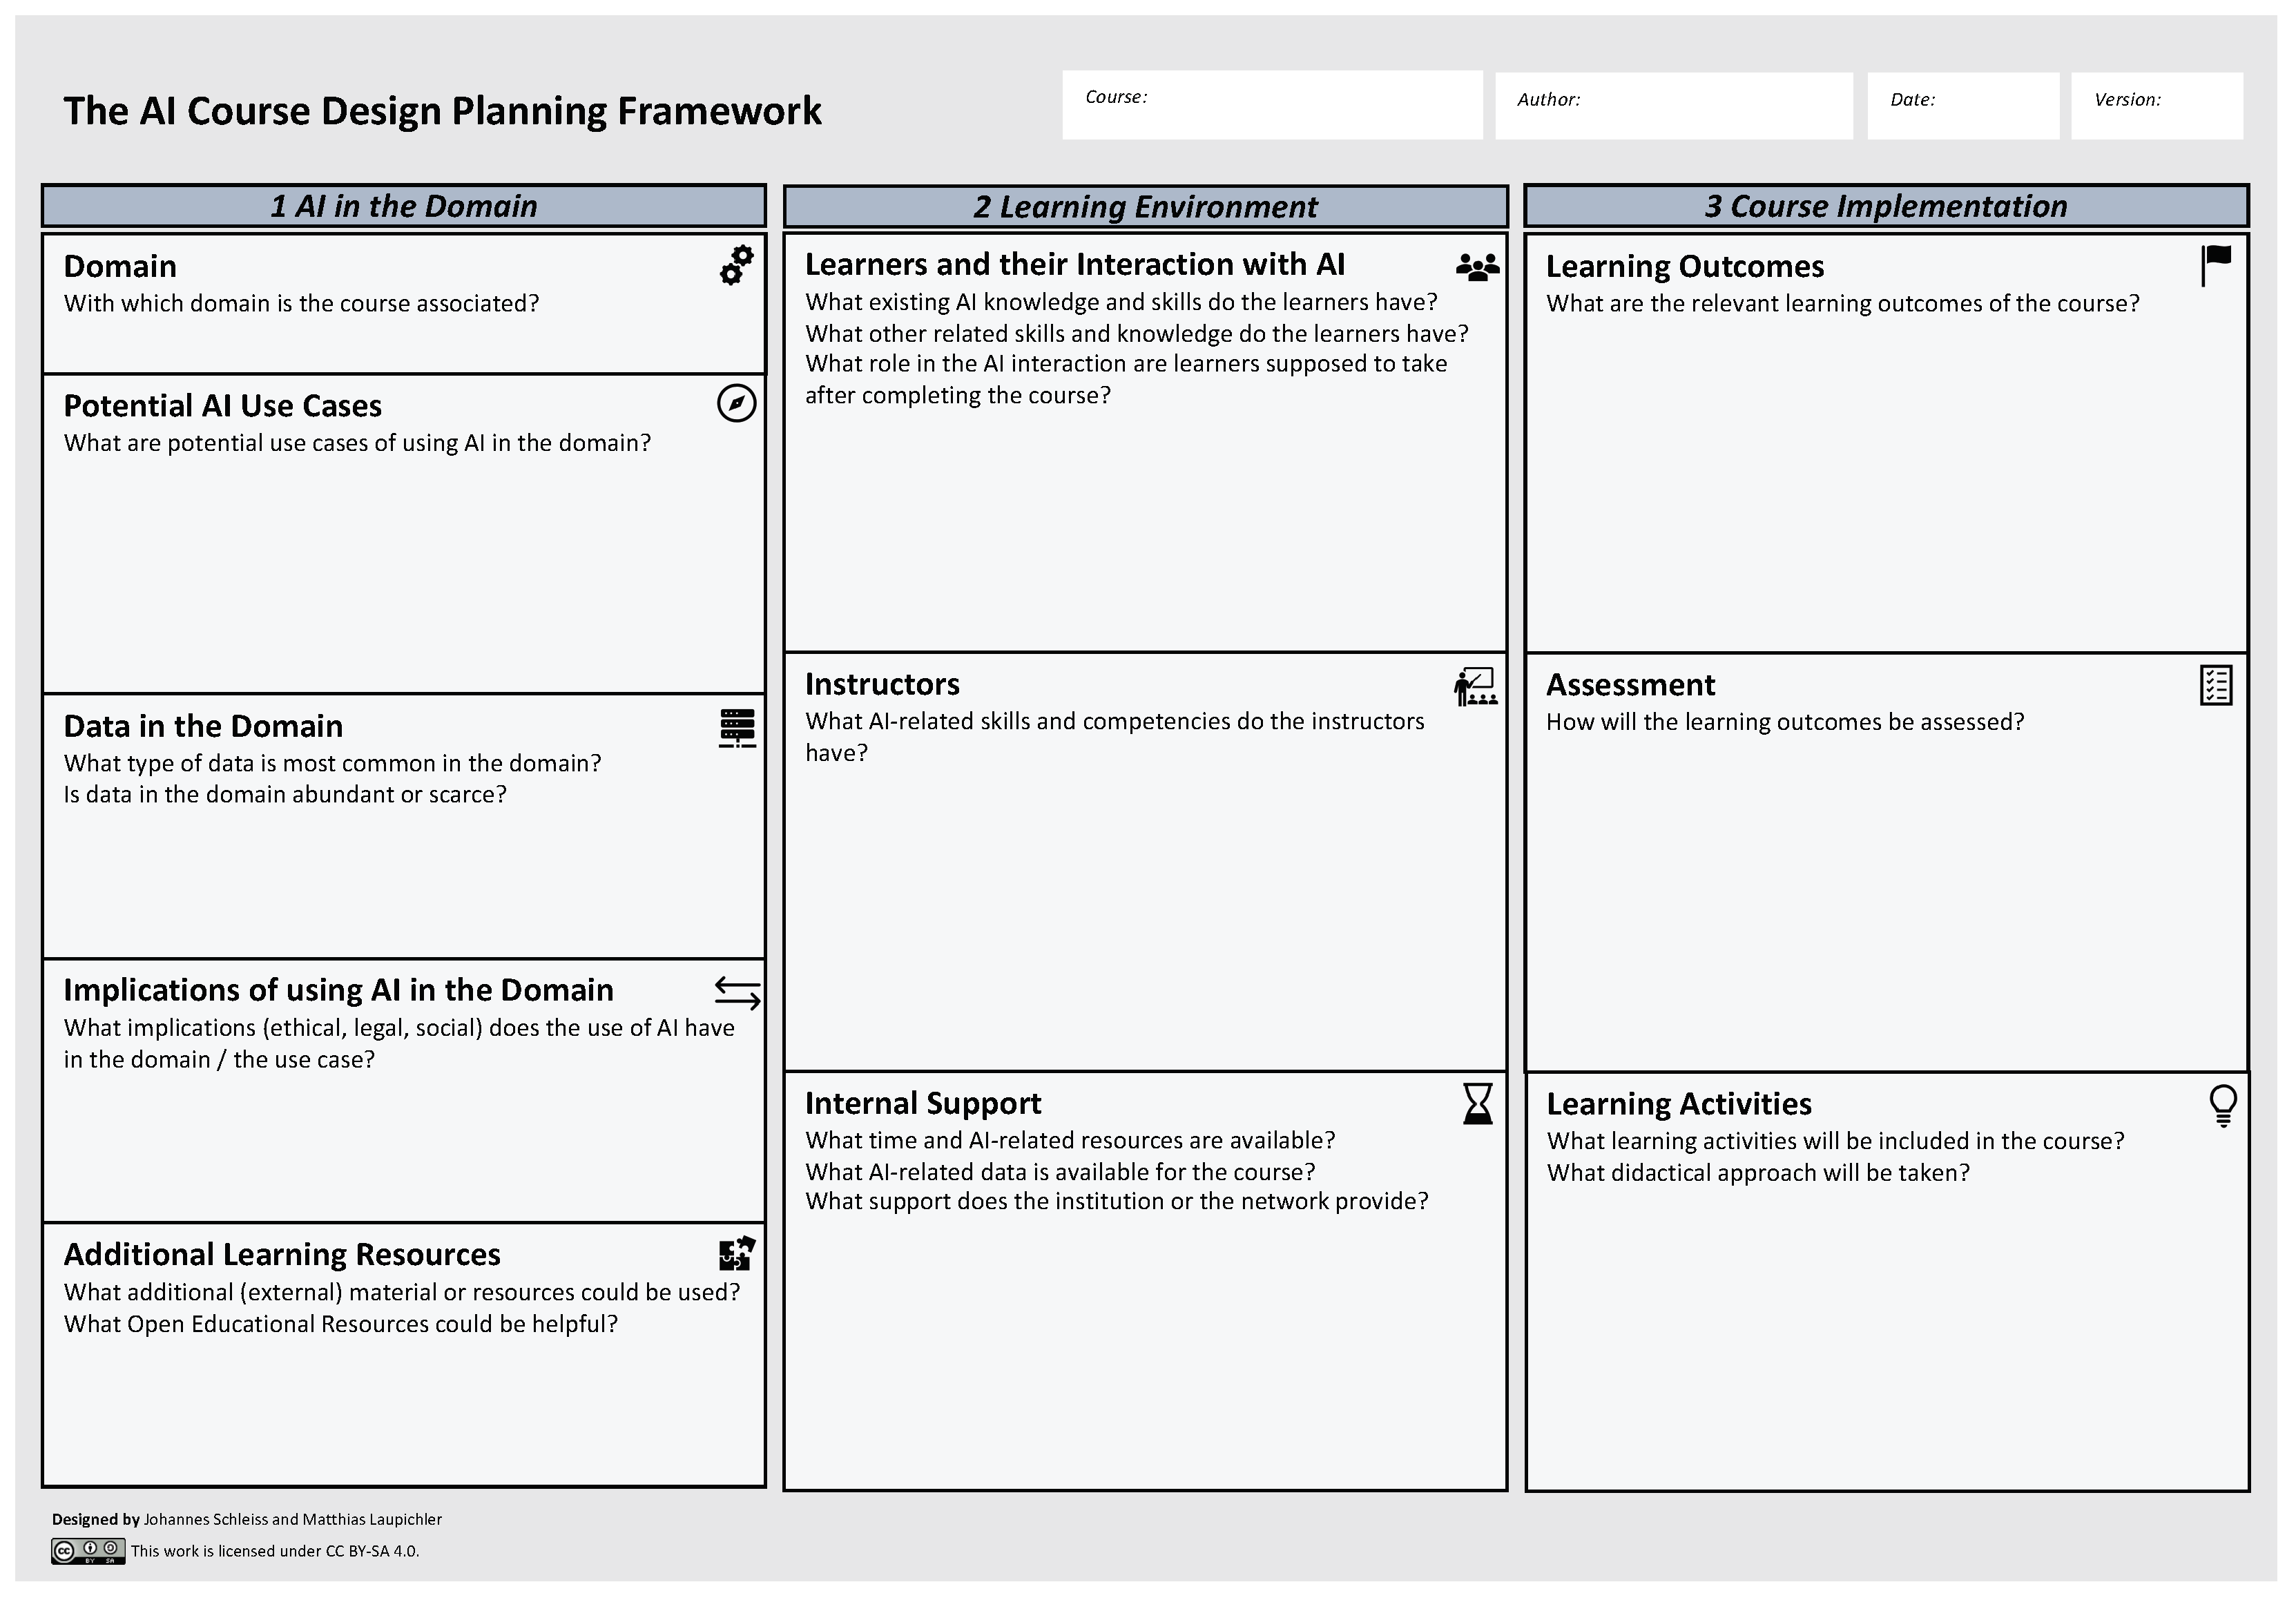2296x1600 pixels.
Task: Click the teacher at board icon by Instructors
Action: coord(1476,687)
